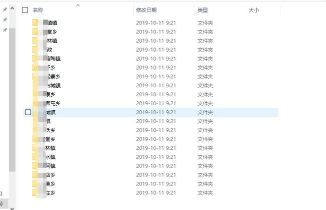Select the folder icon next to 水镇
This screenshot has height=210, width=326.
click(x=35, y=157)
